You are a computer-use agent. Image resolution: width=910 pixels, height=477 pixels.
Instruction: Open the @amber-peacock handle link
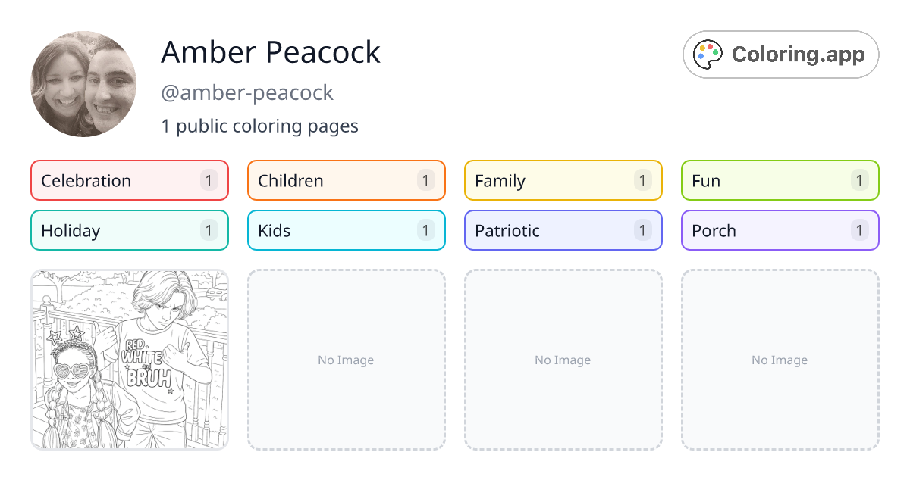pyautogui.click(x=247, y=92)
